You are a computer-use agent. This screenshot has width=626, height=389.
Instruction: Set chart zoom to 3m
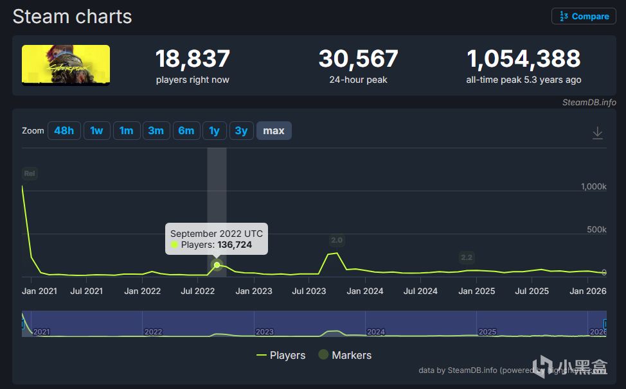coord(156,131)
